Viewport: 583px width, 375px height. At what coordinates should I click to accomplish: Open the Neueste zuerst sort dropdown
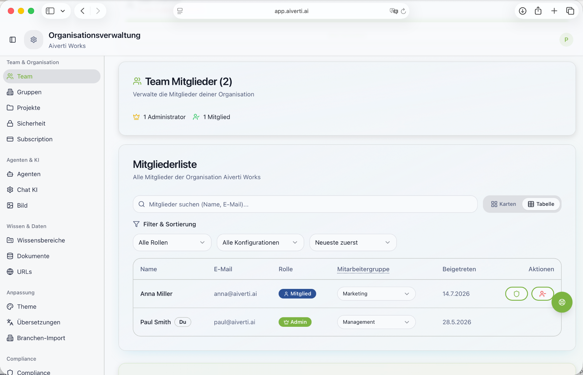(353, 243)
